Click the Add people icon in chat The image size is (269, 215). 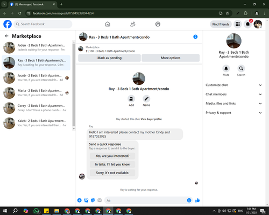(131, 99)
